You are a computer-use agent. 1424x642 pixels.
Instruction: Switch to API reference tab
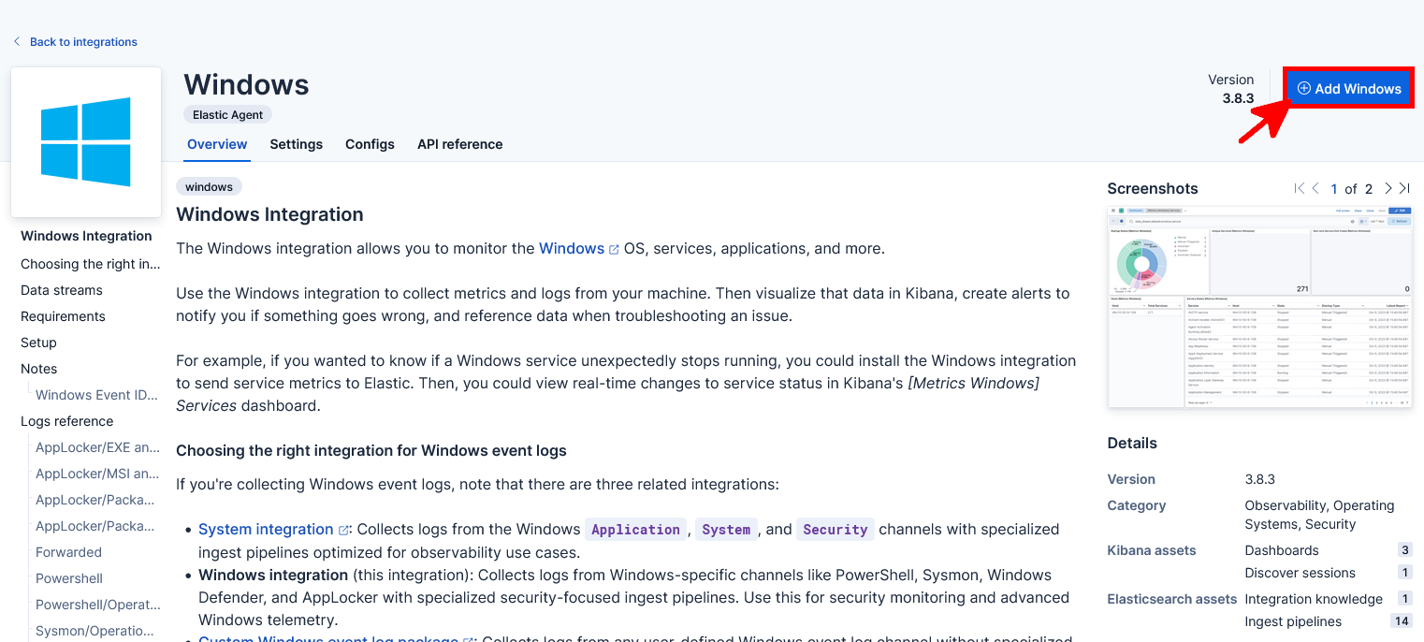(459, 144)
